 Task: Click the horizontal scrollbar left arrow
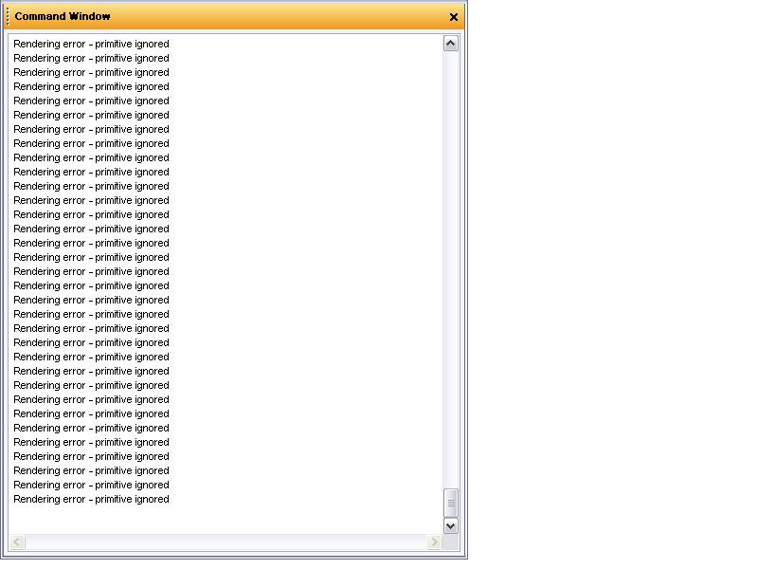[17, 541]
